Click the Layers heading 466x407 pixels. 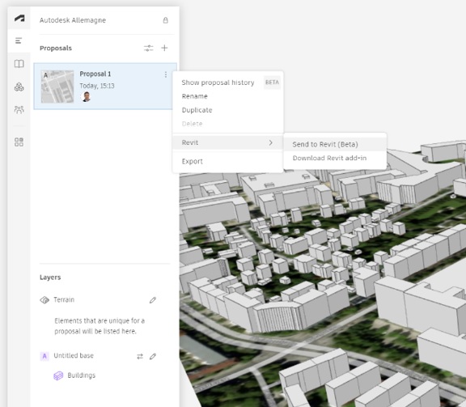(50, 278)
